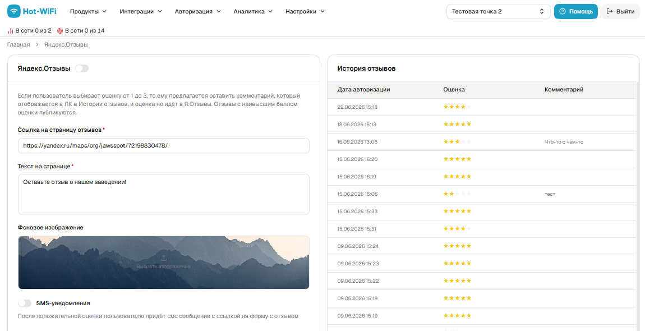Click the 15.06.2026 16:20 date cell

[x=357, y=159]
